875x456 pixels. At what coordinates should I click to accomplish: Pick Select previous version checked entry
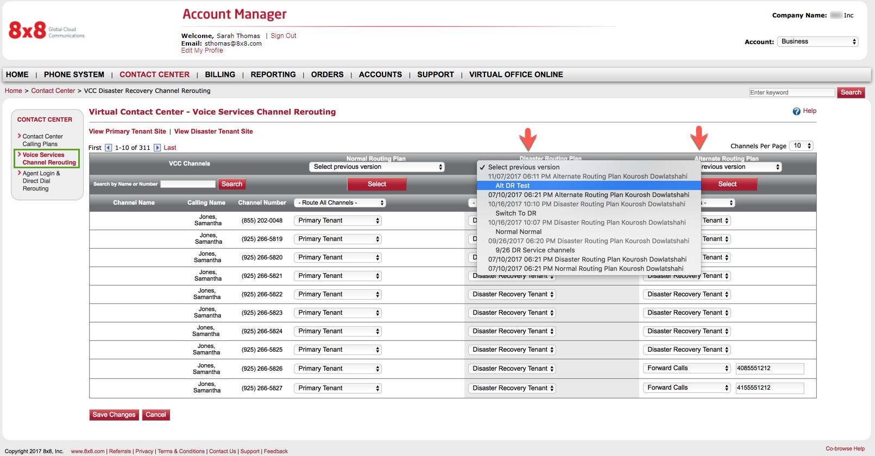[x=589, y=167]
